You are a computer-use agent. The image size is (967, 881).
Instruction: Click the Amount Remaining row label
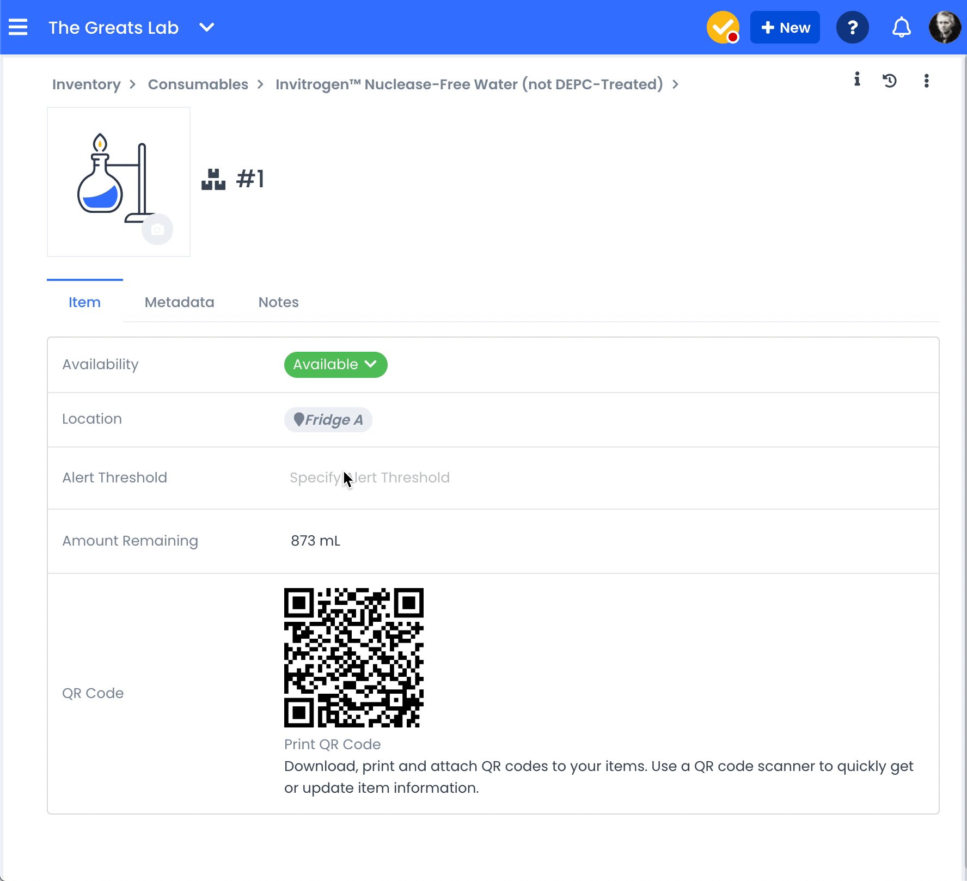coord(130,541)
